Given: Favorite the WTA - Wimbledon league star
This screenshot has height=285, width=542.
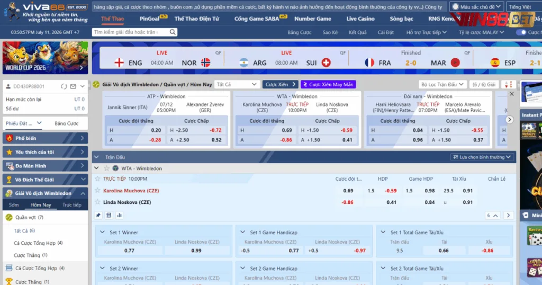Looking at the screenshot, I should [106, 168].
